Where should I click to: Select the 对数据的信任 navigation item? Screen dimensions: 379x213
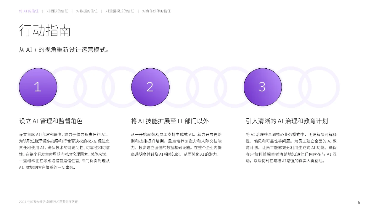click(x=86, y=11)
